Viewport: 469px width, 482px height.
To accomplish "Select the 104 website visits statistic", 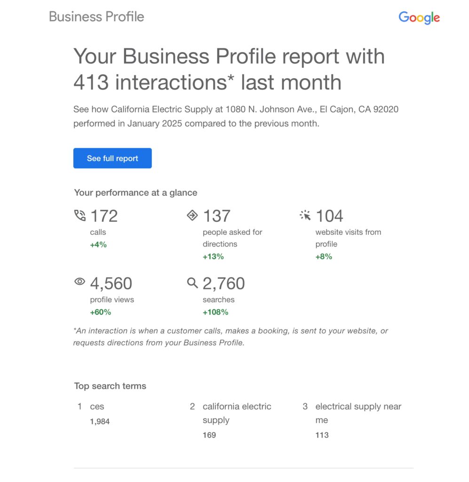I will coord(329,216).
